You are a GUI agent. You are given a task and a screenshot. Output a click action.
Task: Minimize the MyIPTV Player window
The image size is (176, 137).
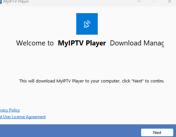click(x=139, y=1)
